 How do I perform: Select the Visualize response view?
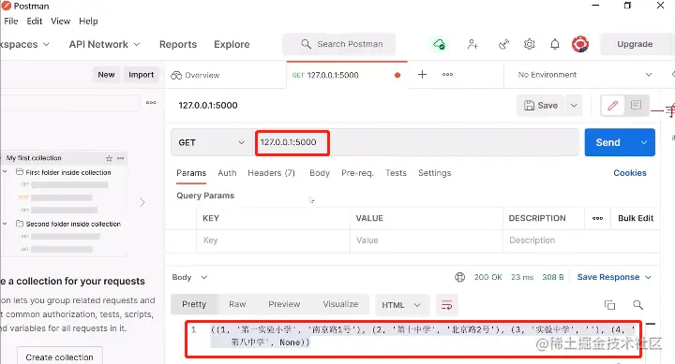click(x=340, y=304)
